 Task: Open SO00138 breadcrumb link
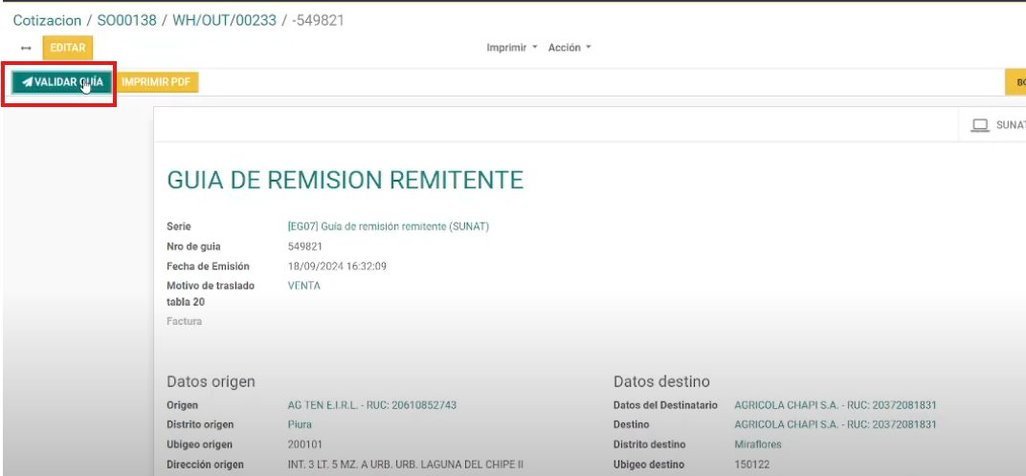[127, 20]
